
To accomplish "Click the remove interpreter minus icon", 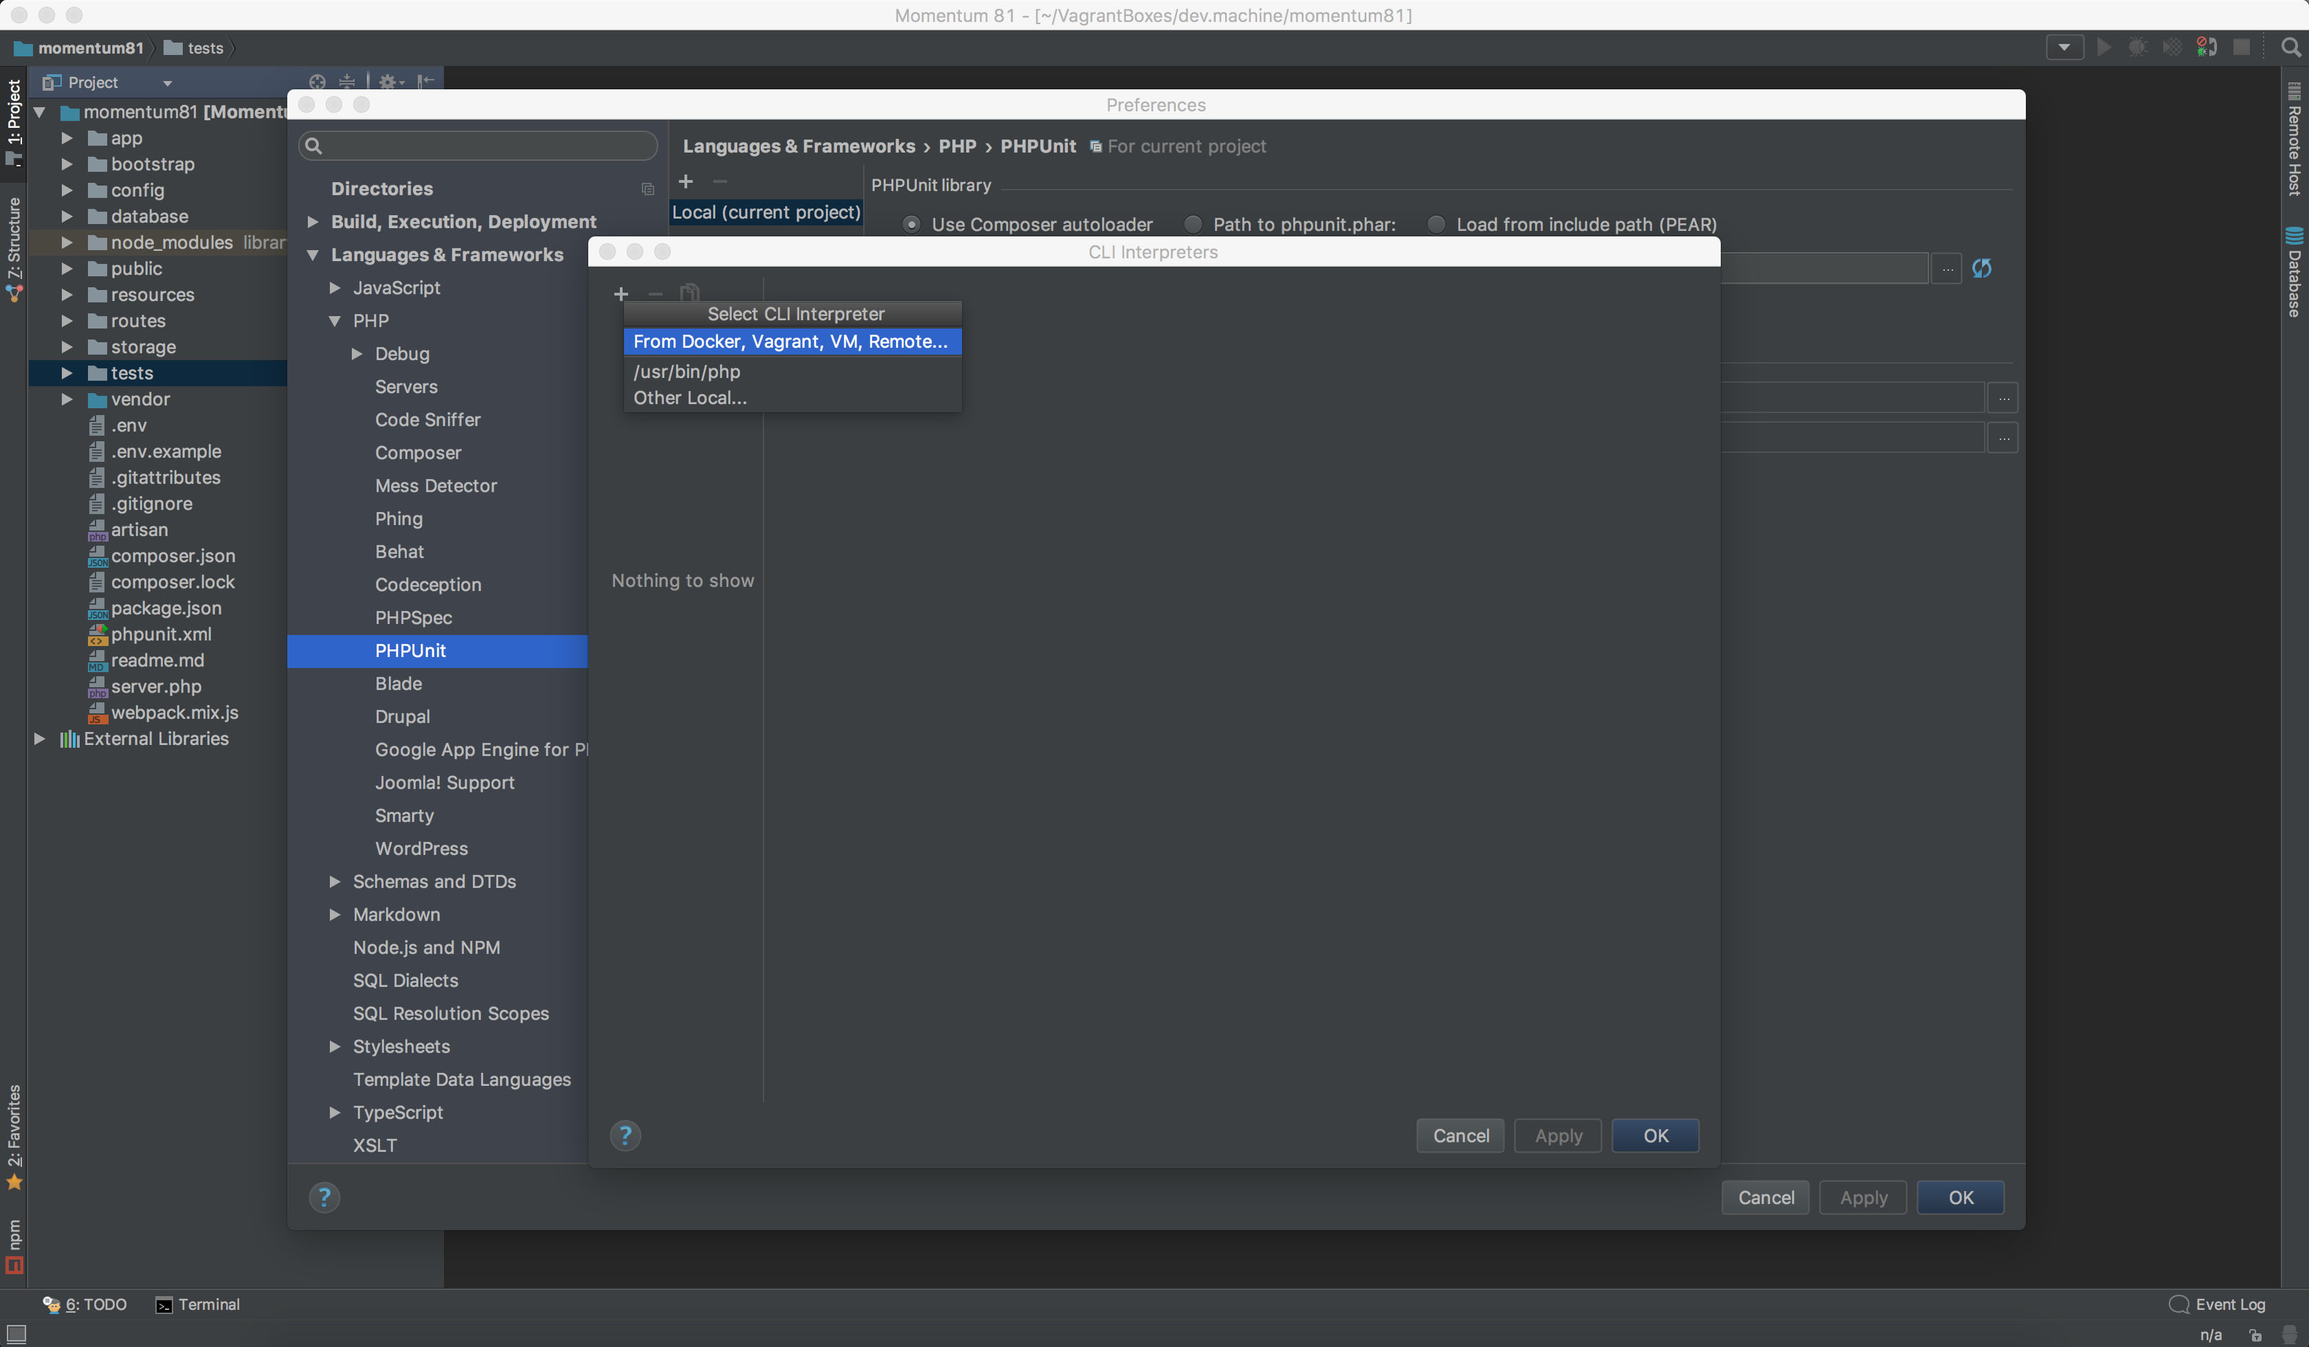I will point(654,293).
